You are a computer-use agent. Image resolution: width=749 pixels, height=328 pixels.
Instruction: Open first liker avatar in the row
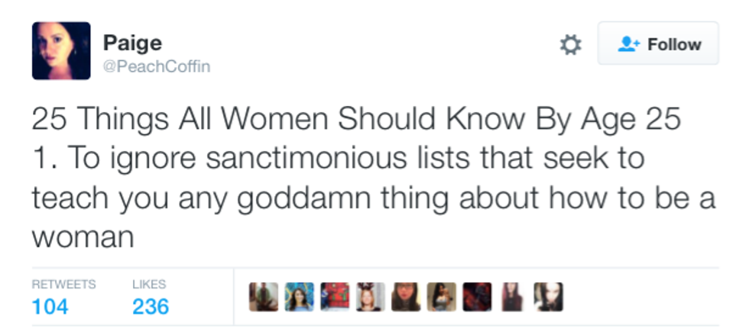point(263,297)
